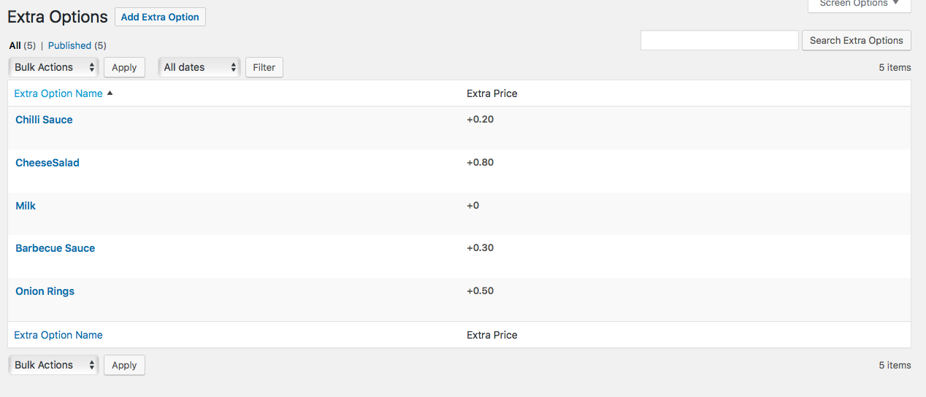This screenshot has width=926, height=397.
Task: Open the Onion Rings extra option
Action: pyautogui.click(x=45, y=291)
